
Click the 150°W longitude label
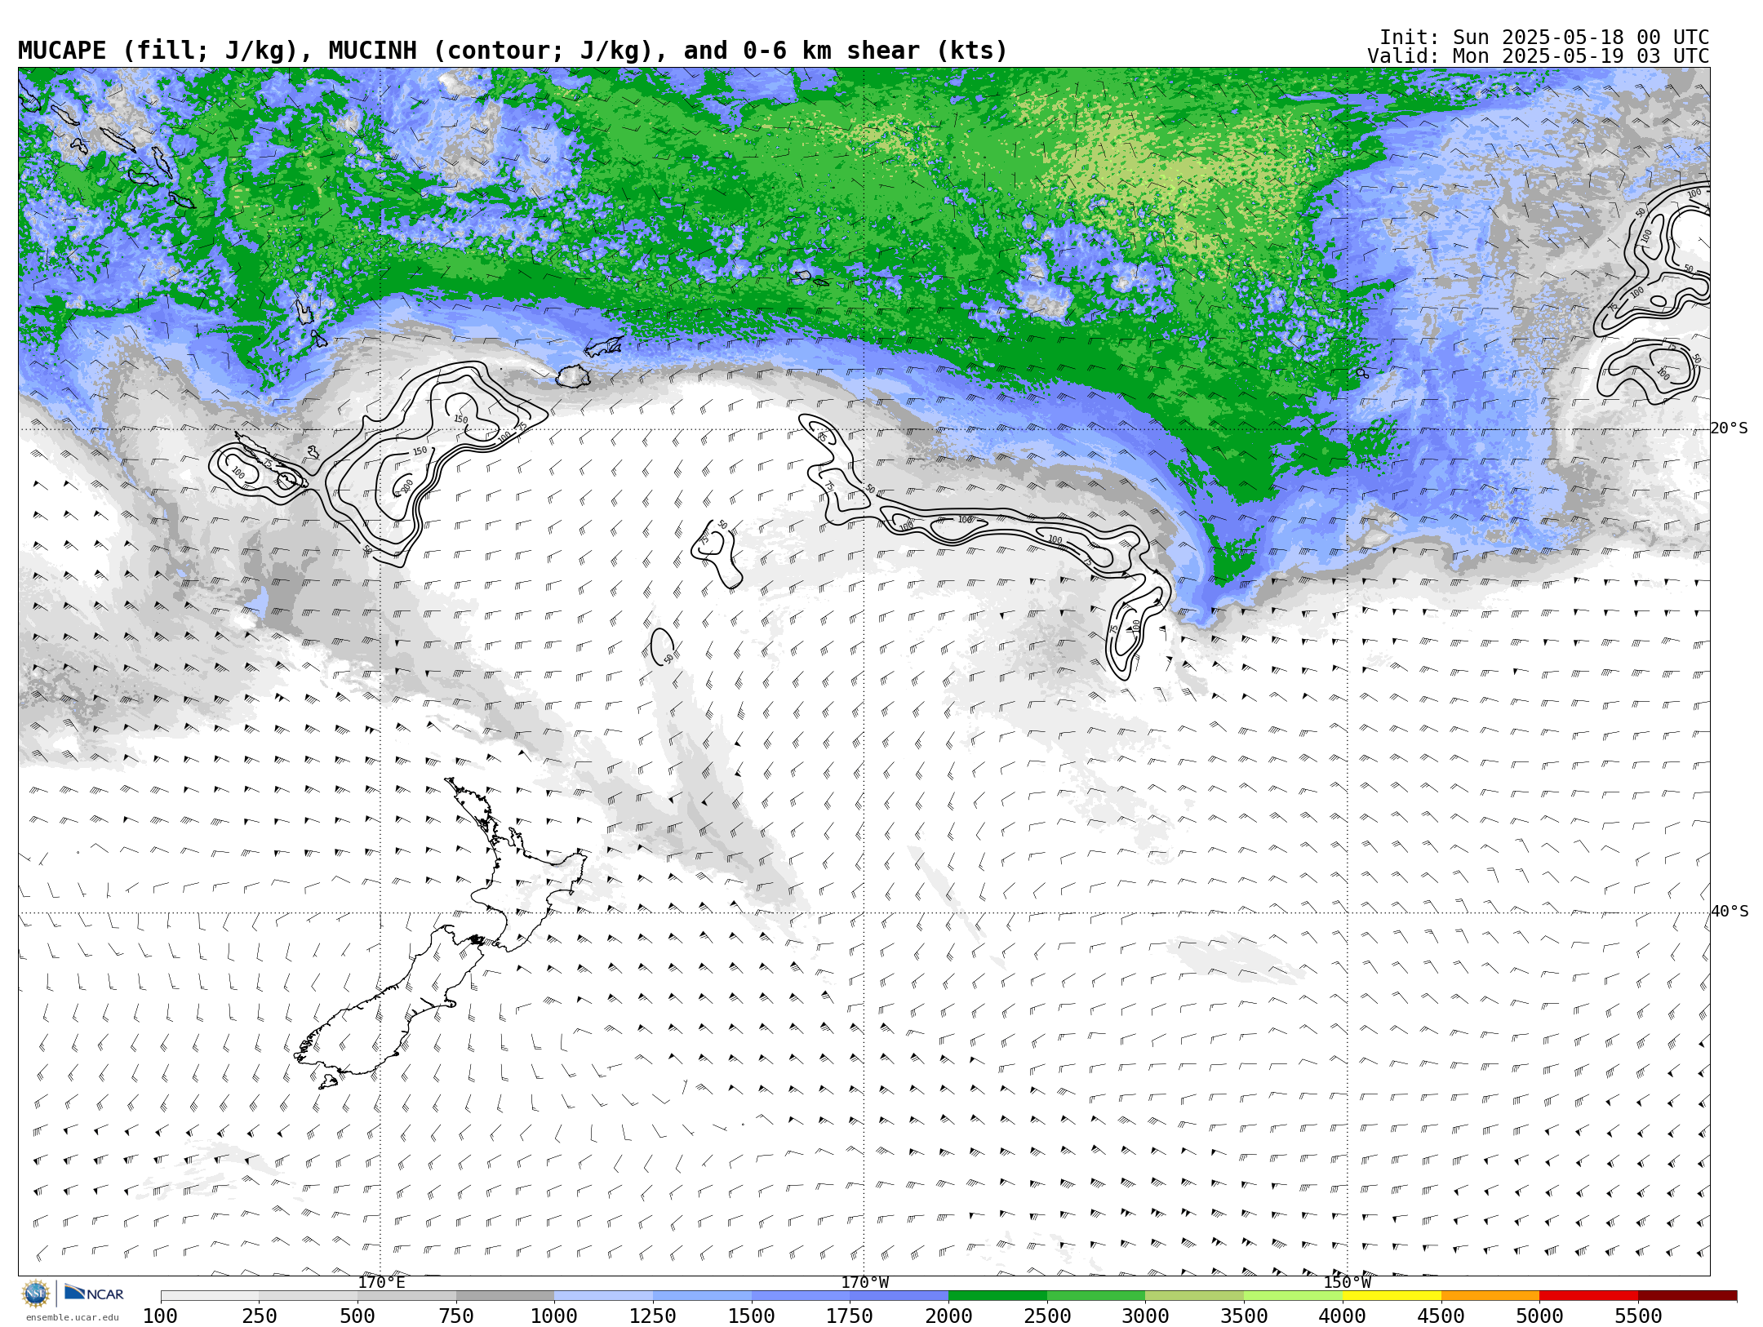[x=1347, y=1282]
